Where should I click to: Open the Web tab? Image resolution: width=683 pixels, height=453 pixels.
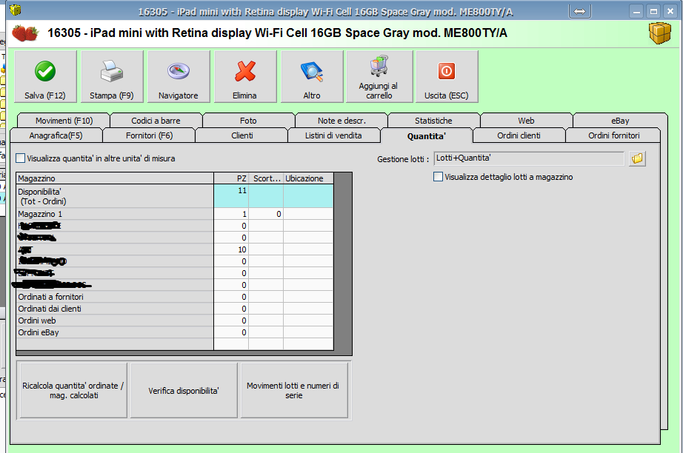526,121
